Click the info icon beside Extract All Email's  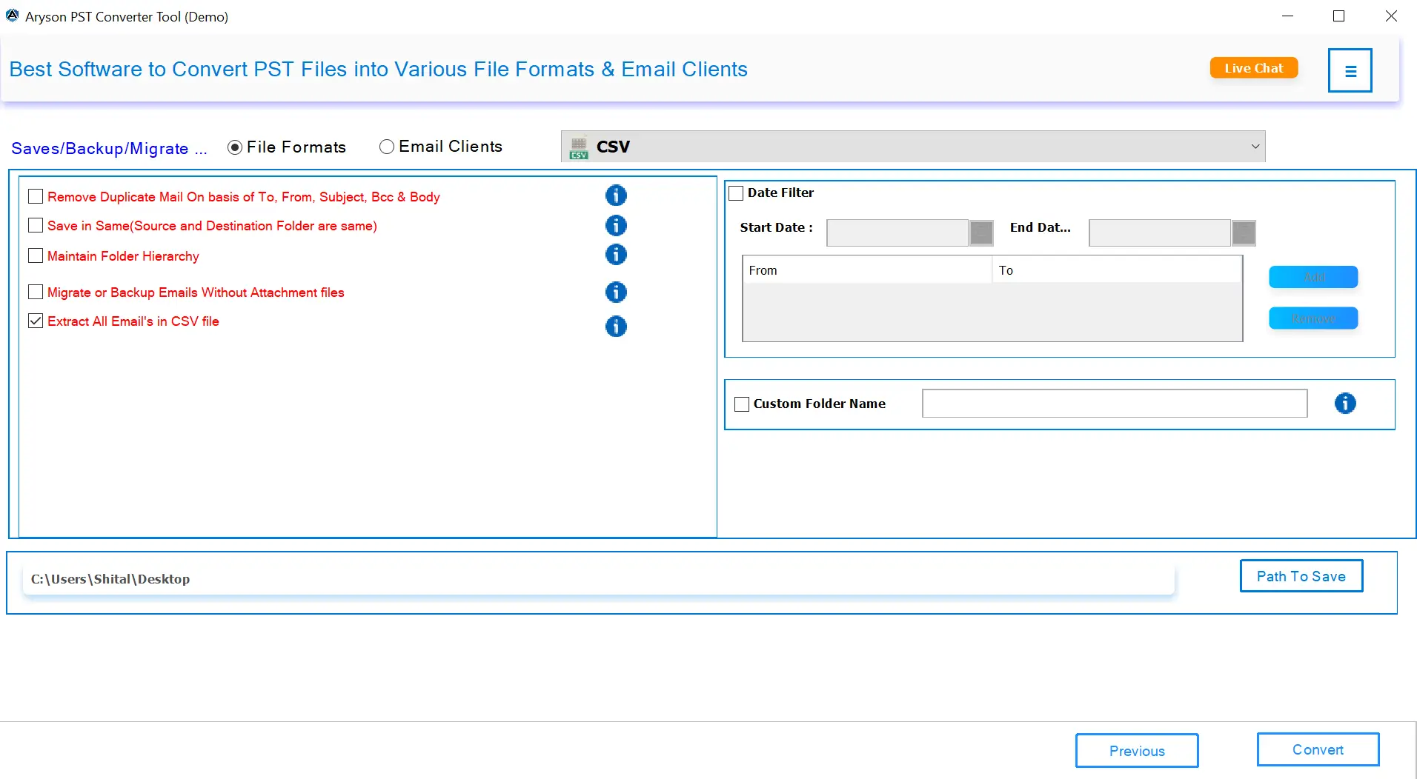616,327
